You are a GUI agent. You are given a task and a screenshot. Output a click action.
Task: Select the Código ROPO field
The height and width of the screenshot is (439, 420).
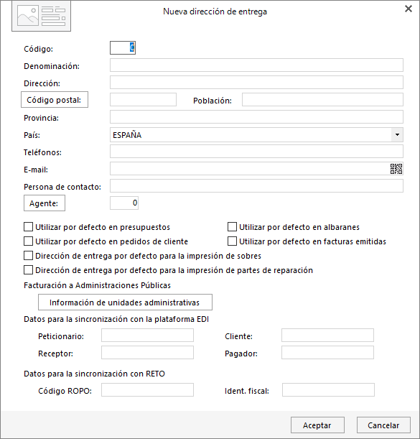147,389
